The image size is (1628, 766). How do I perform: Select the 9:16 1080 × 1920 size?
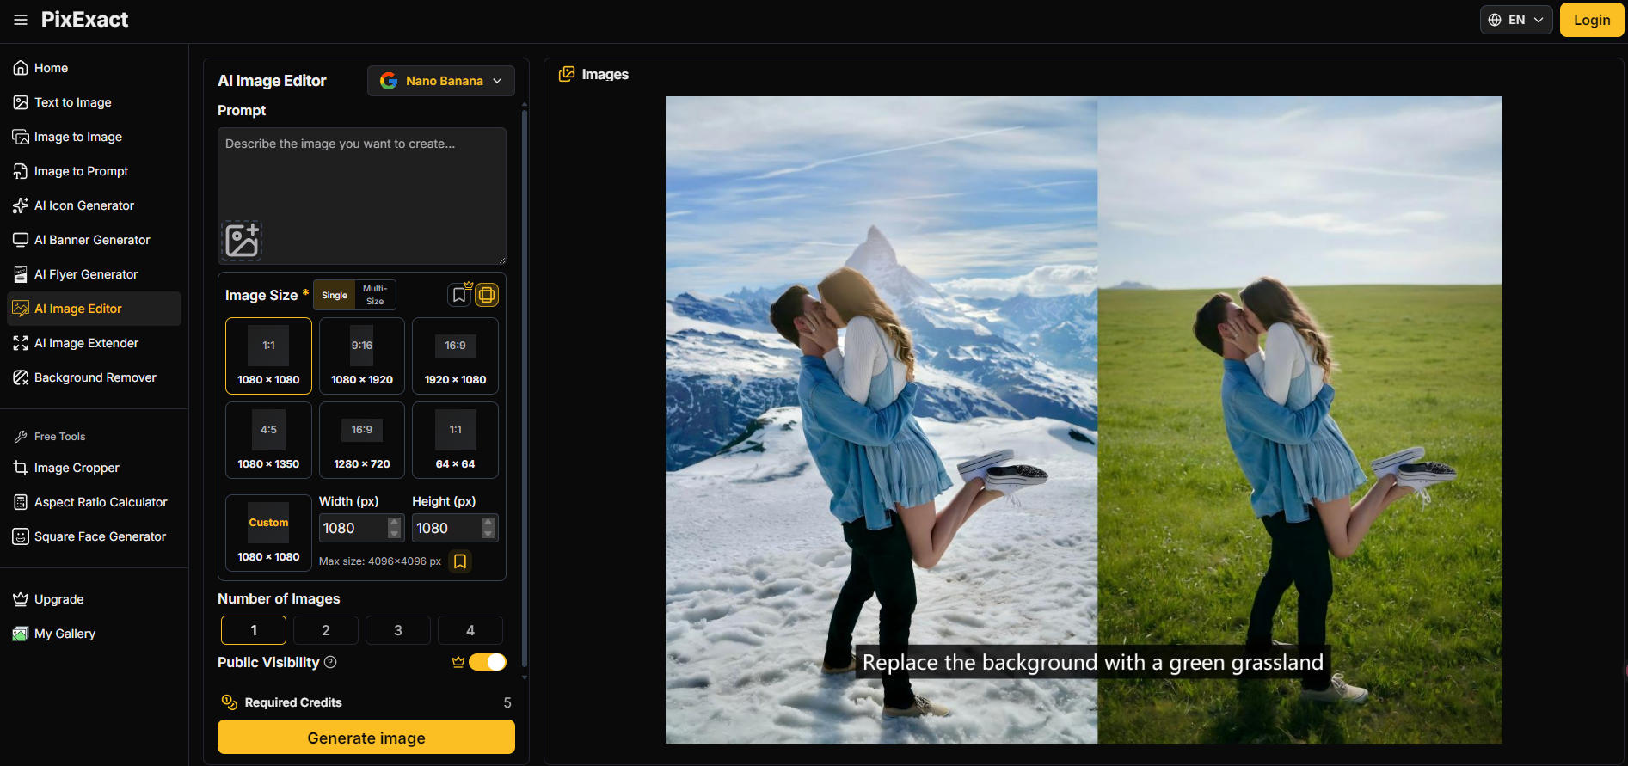click(x=362, y=356)
